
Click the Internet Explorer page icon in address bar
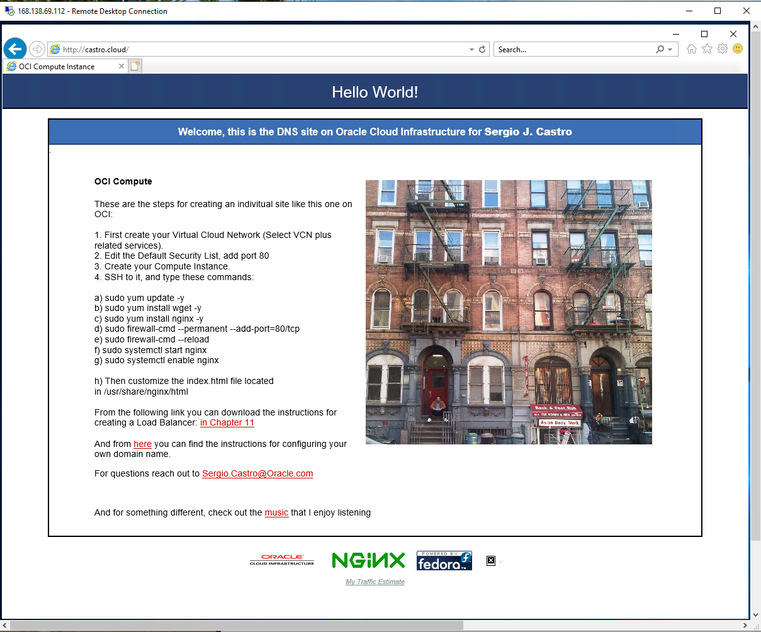pos(55,49)
